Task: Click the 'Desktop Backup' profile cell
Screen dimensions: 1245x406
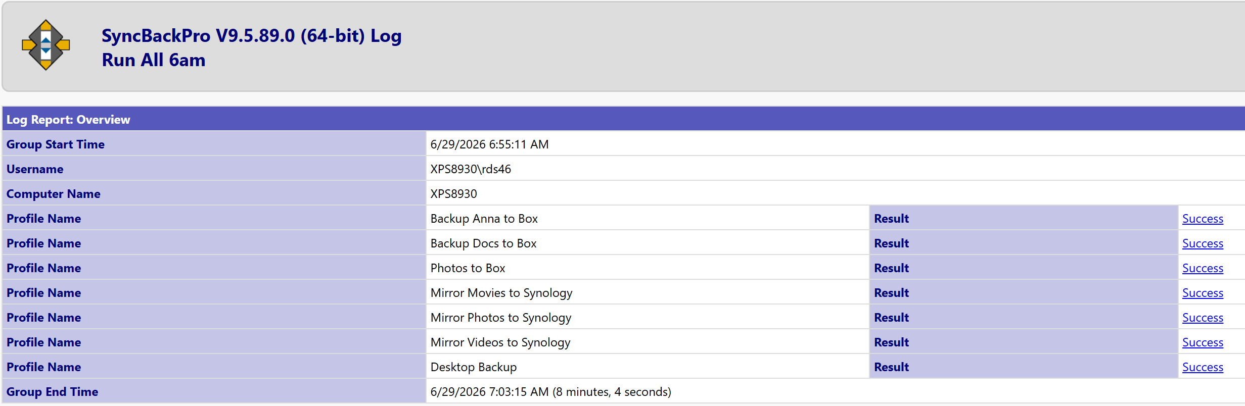Action: (x=648, y=367)
